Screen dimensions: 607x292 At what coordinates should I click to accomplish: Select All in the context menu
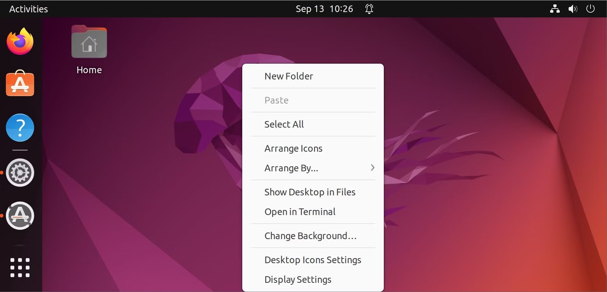tap(313, 124)
